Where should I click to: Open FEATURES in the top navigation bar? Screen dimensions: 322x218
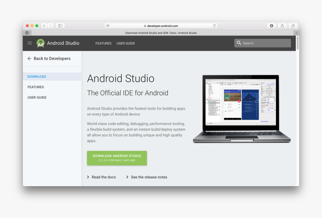tap(103, 43)
